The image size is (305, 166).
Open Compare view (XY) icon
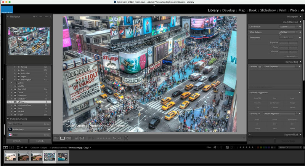point(69,138)
